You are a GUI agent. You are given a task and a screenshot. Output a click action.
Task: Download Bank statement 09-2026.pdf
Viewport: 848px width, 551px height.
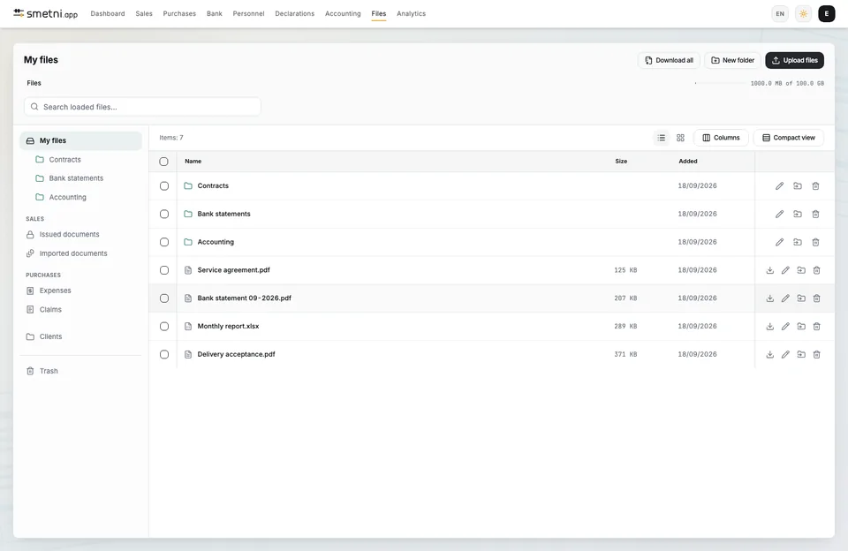[769, 298]
